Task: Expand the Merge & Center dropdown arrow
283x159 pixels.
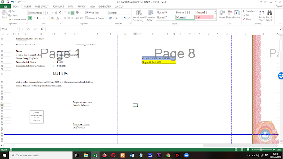Action: click(x=106, y=18)
